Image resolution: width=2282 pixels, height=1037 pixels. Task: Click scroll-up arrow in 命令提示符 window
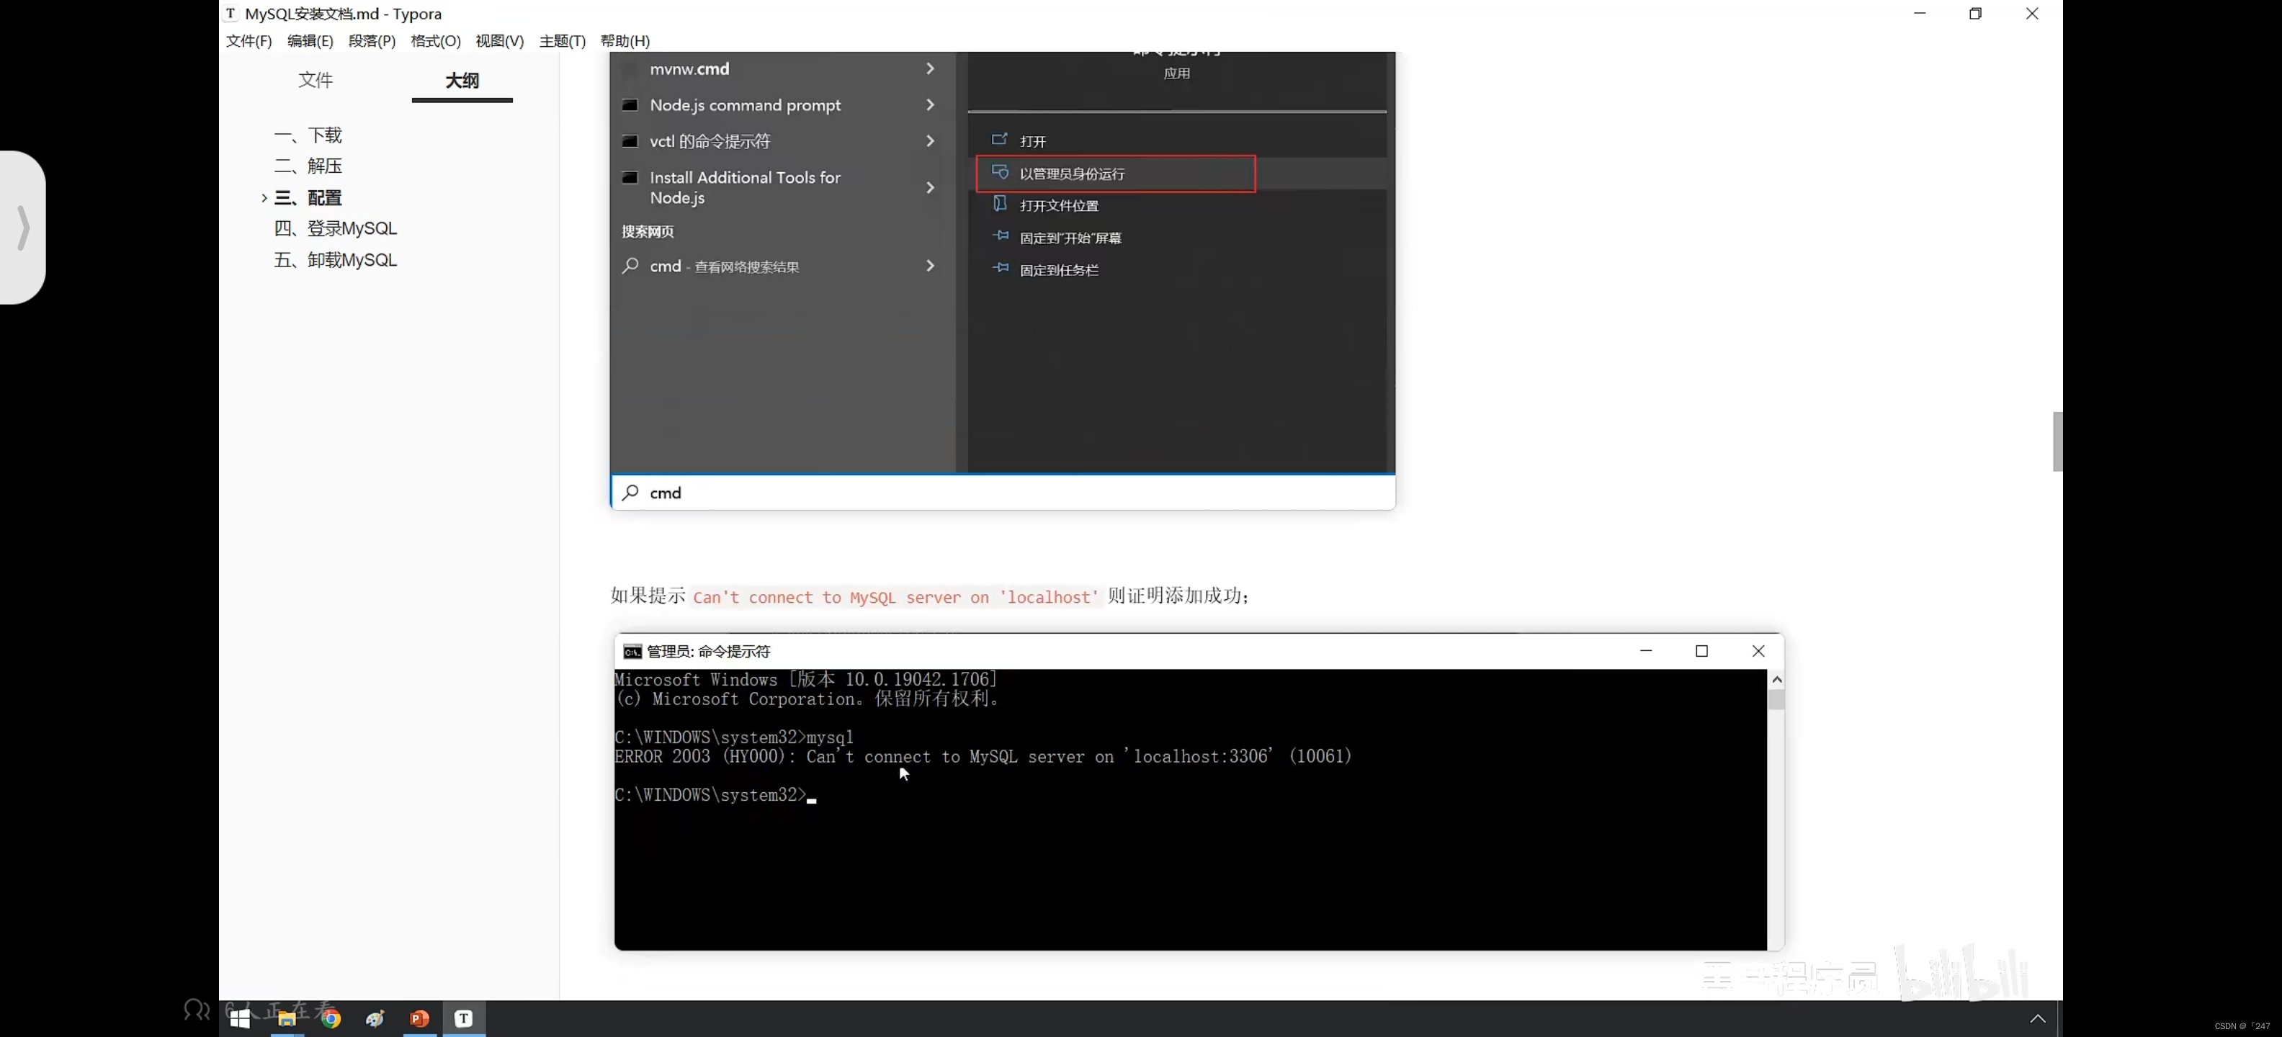pos(1776,679)
